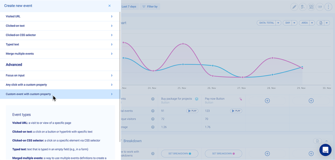
Task: Select Any click with a custom property
Action: 60,85
